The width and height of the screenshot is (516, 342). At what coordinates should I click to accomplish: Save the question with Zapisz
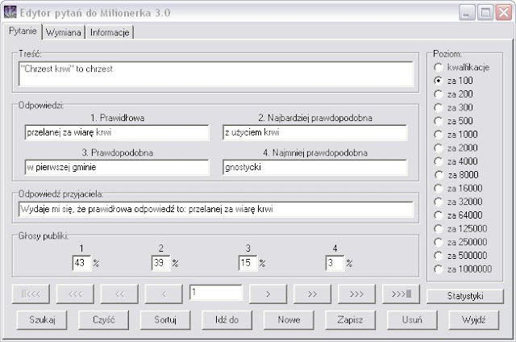(351, 319)
